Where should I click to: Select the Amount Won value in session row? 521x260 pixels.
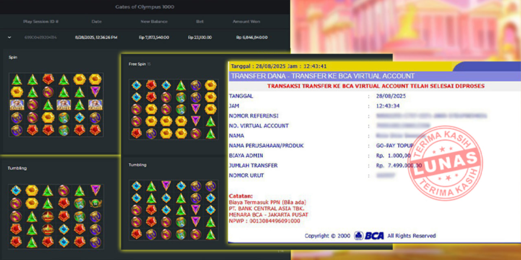(x=252, y=37)
